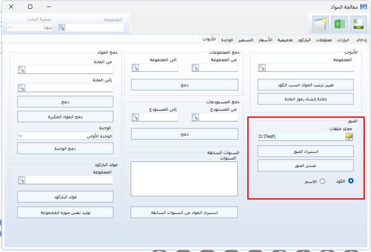Go to the إدخال tab
371x252 pixels.
coord(361,40)
